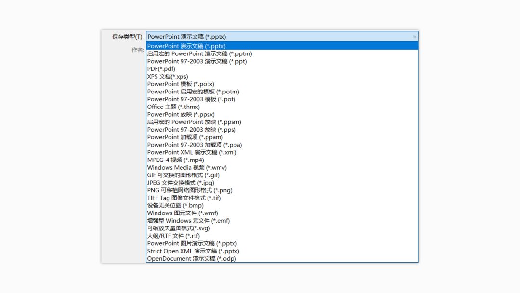The height and width of the screenshot is (293, 520).
Task: Select 设备无关位图 (*.bmp)
Action: pos(282,206)
